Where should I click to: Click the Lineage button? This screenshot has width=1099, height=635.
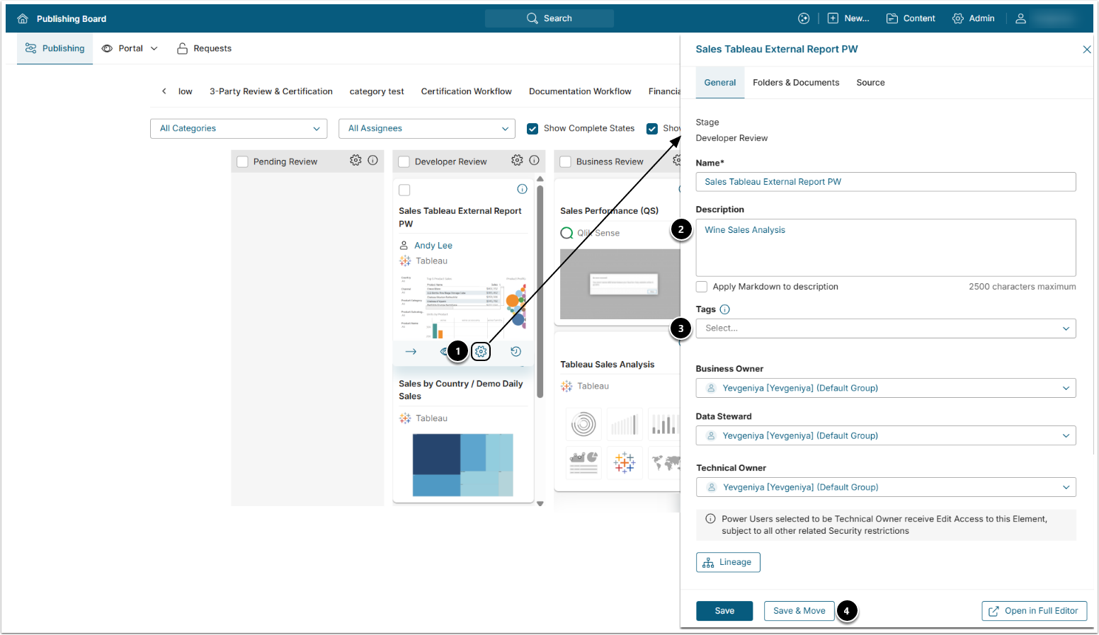[728, 562]
